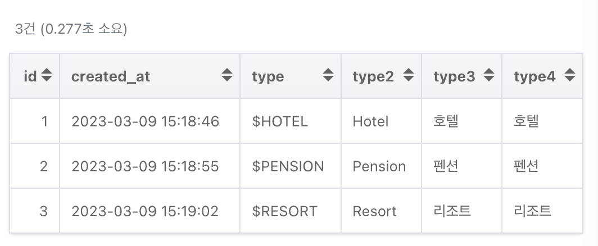Screen dimensions: 598x246
Task: Select the $PENSION type cell
Action: 288,166
